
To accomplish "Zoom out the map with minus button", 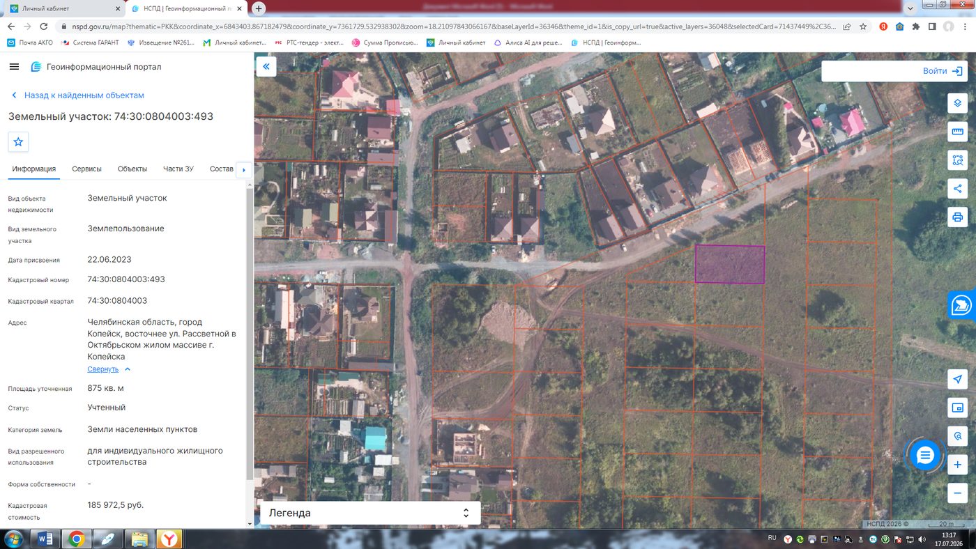I will point(957,493).
